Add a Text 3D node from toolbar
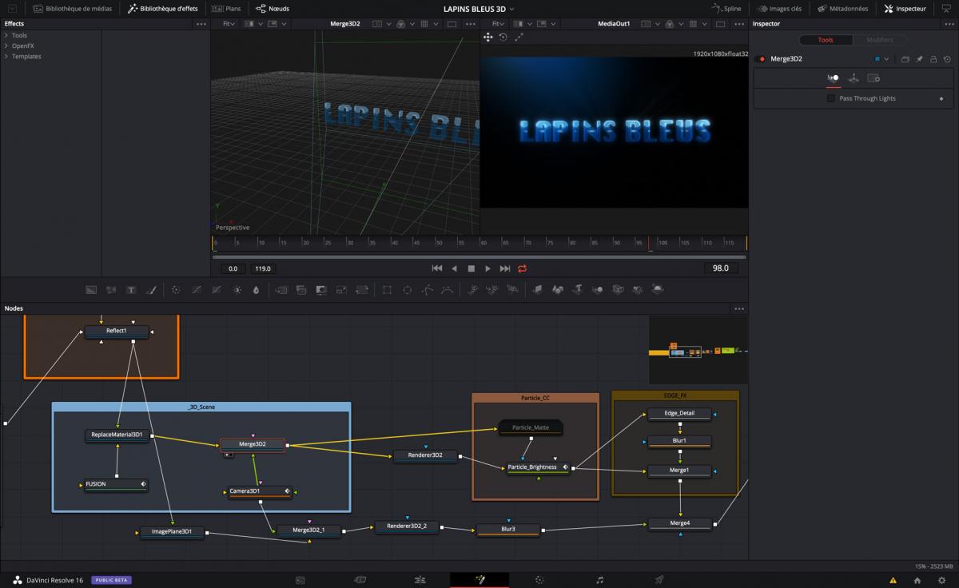Viewport: 959px width, 588px height. (x=578, y=289)
